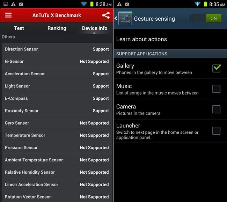Viewport: 227px width, 202px height.
Task: Tap Wi-Fi icon in AnTuTu status bar
Action: click(84, 4)
